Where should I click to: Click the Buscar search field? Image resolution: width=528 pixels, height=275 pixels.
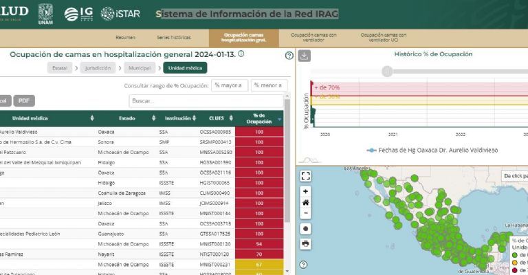pyautogui.click(x=206, y=101)
